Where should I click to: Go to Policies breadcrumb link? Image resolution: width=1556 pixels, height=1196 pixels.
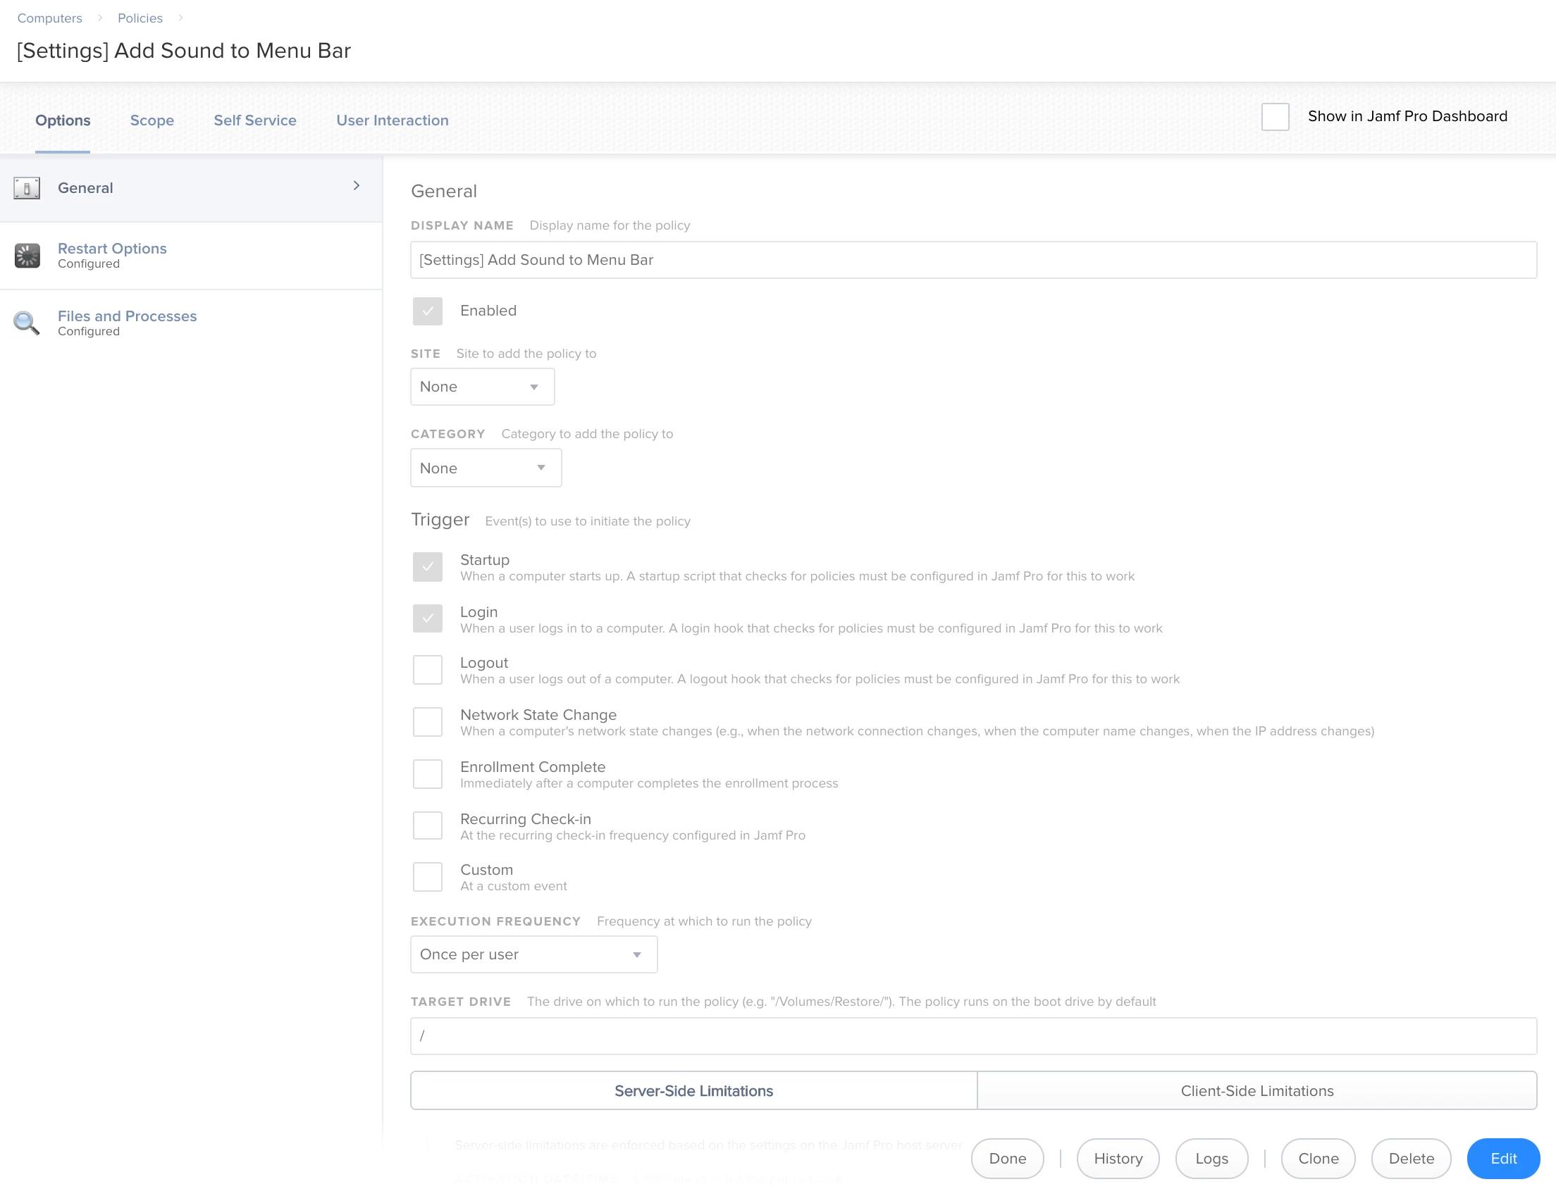140,18
